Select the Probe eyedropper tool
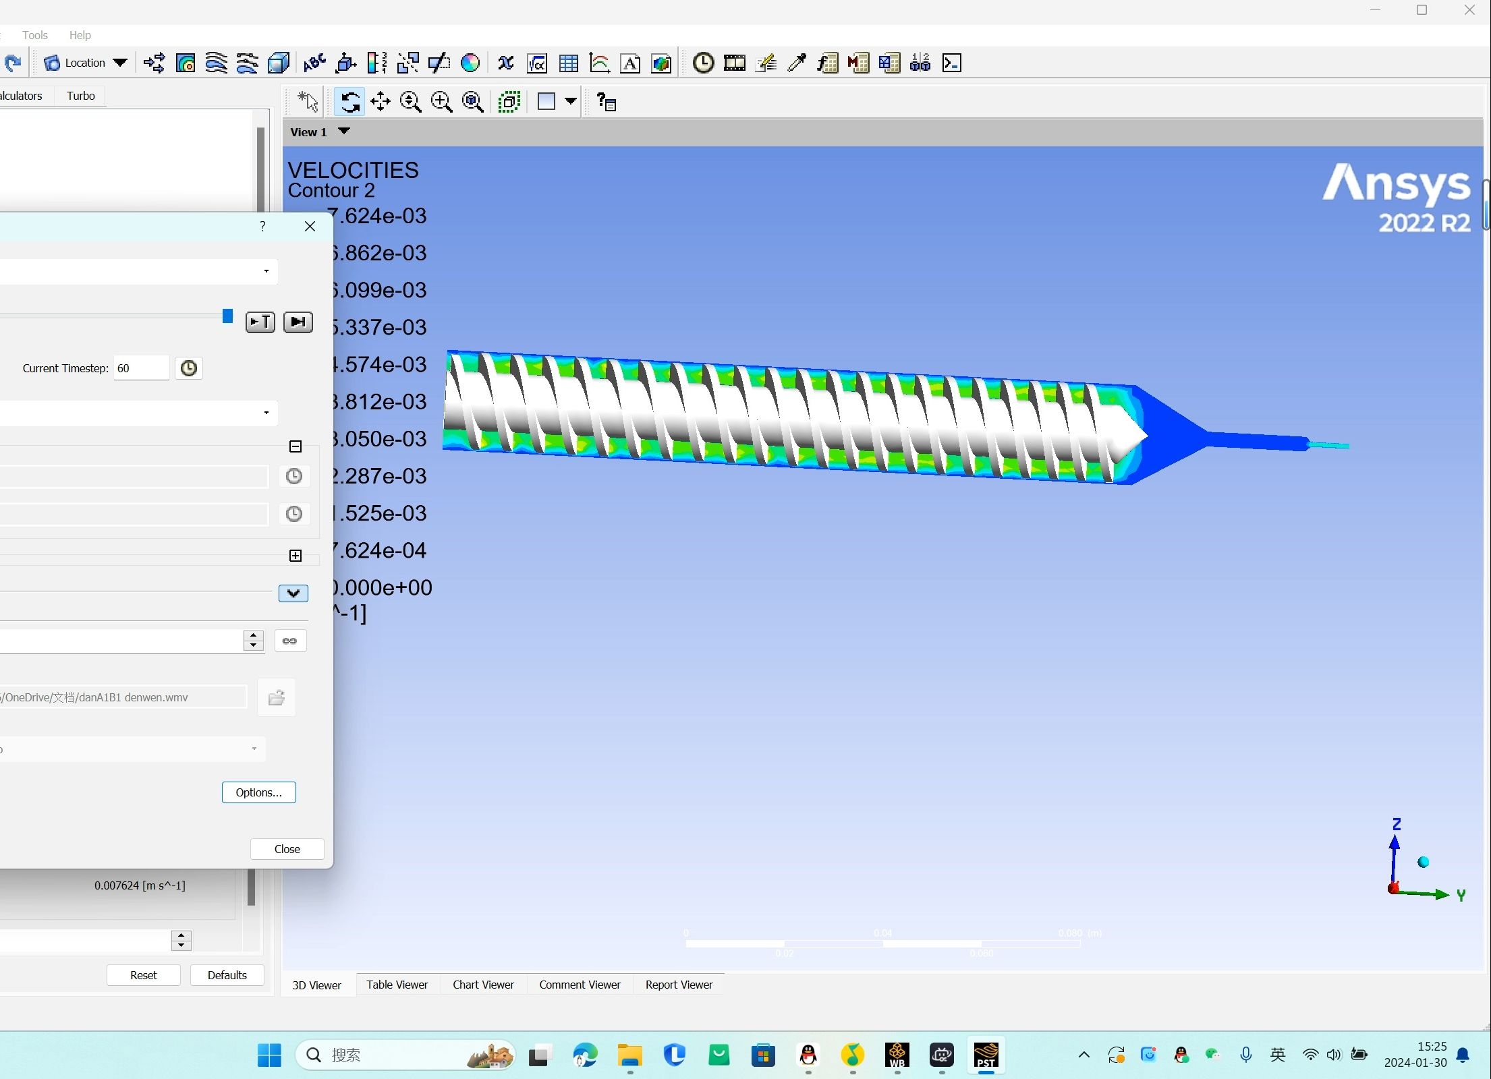This screenshot has height=1079, width=1491. (x=797, y=63)
